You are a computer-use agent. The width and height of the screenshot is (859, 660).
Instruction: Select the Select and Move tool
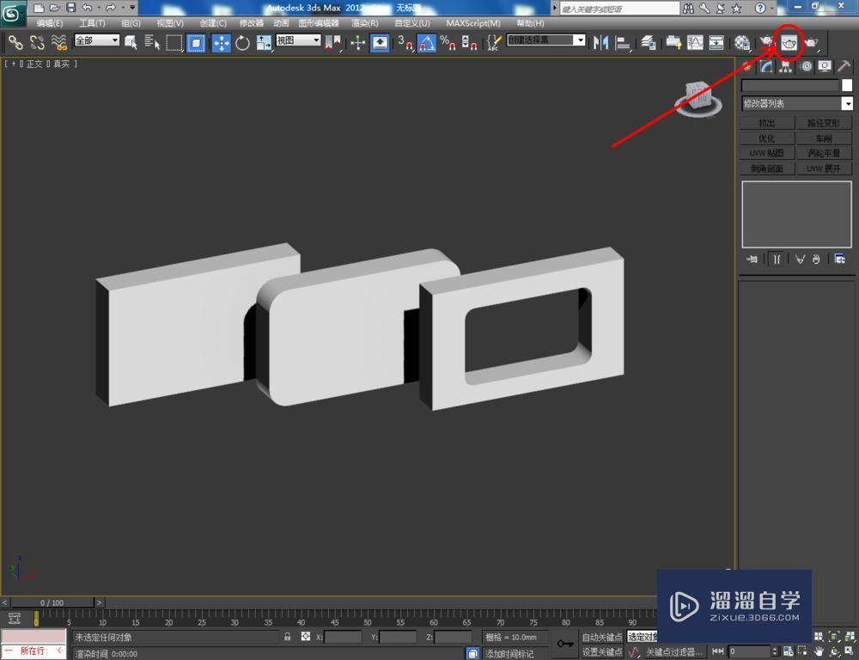tap(222, 41)
